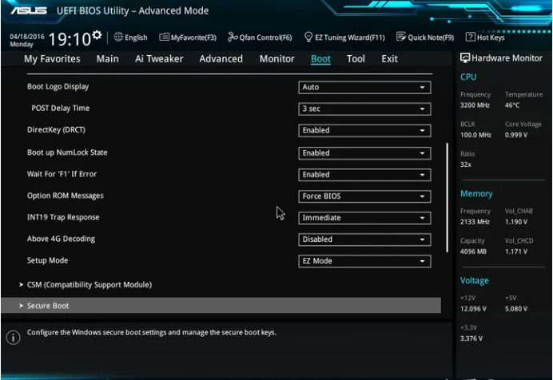Viewport: 553px width, 380px height.
Task: Open the INT19 Trap Response dropdown
Action: pos(364,218)
